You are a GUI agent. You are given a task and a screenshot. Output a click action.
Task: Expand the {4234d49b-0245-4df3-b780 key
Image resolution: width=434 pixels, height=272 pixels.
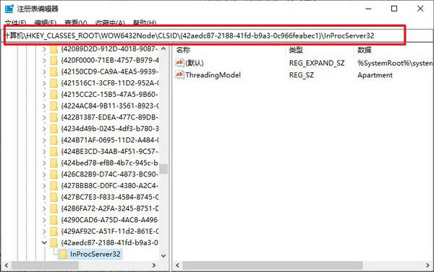coord(44,129)
